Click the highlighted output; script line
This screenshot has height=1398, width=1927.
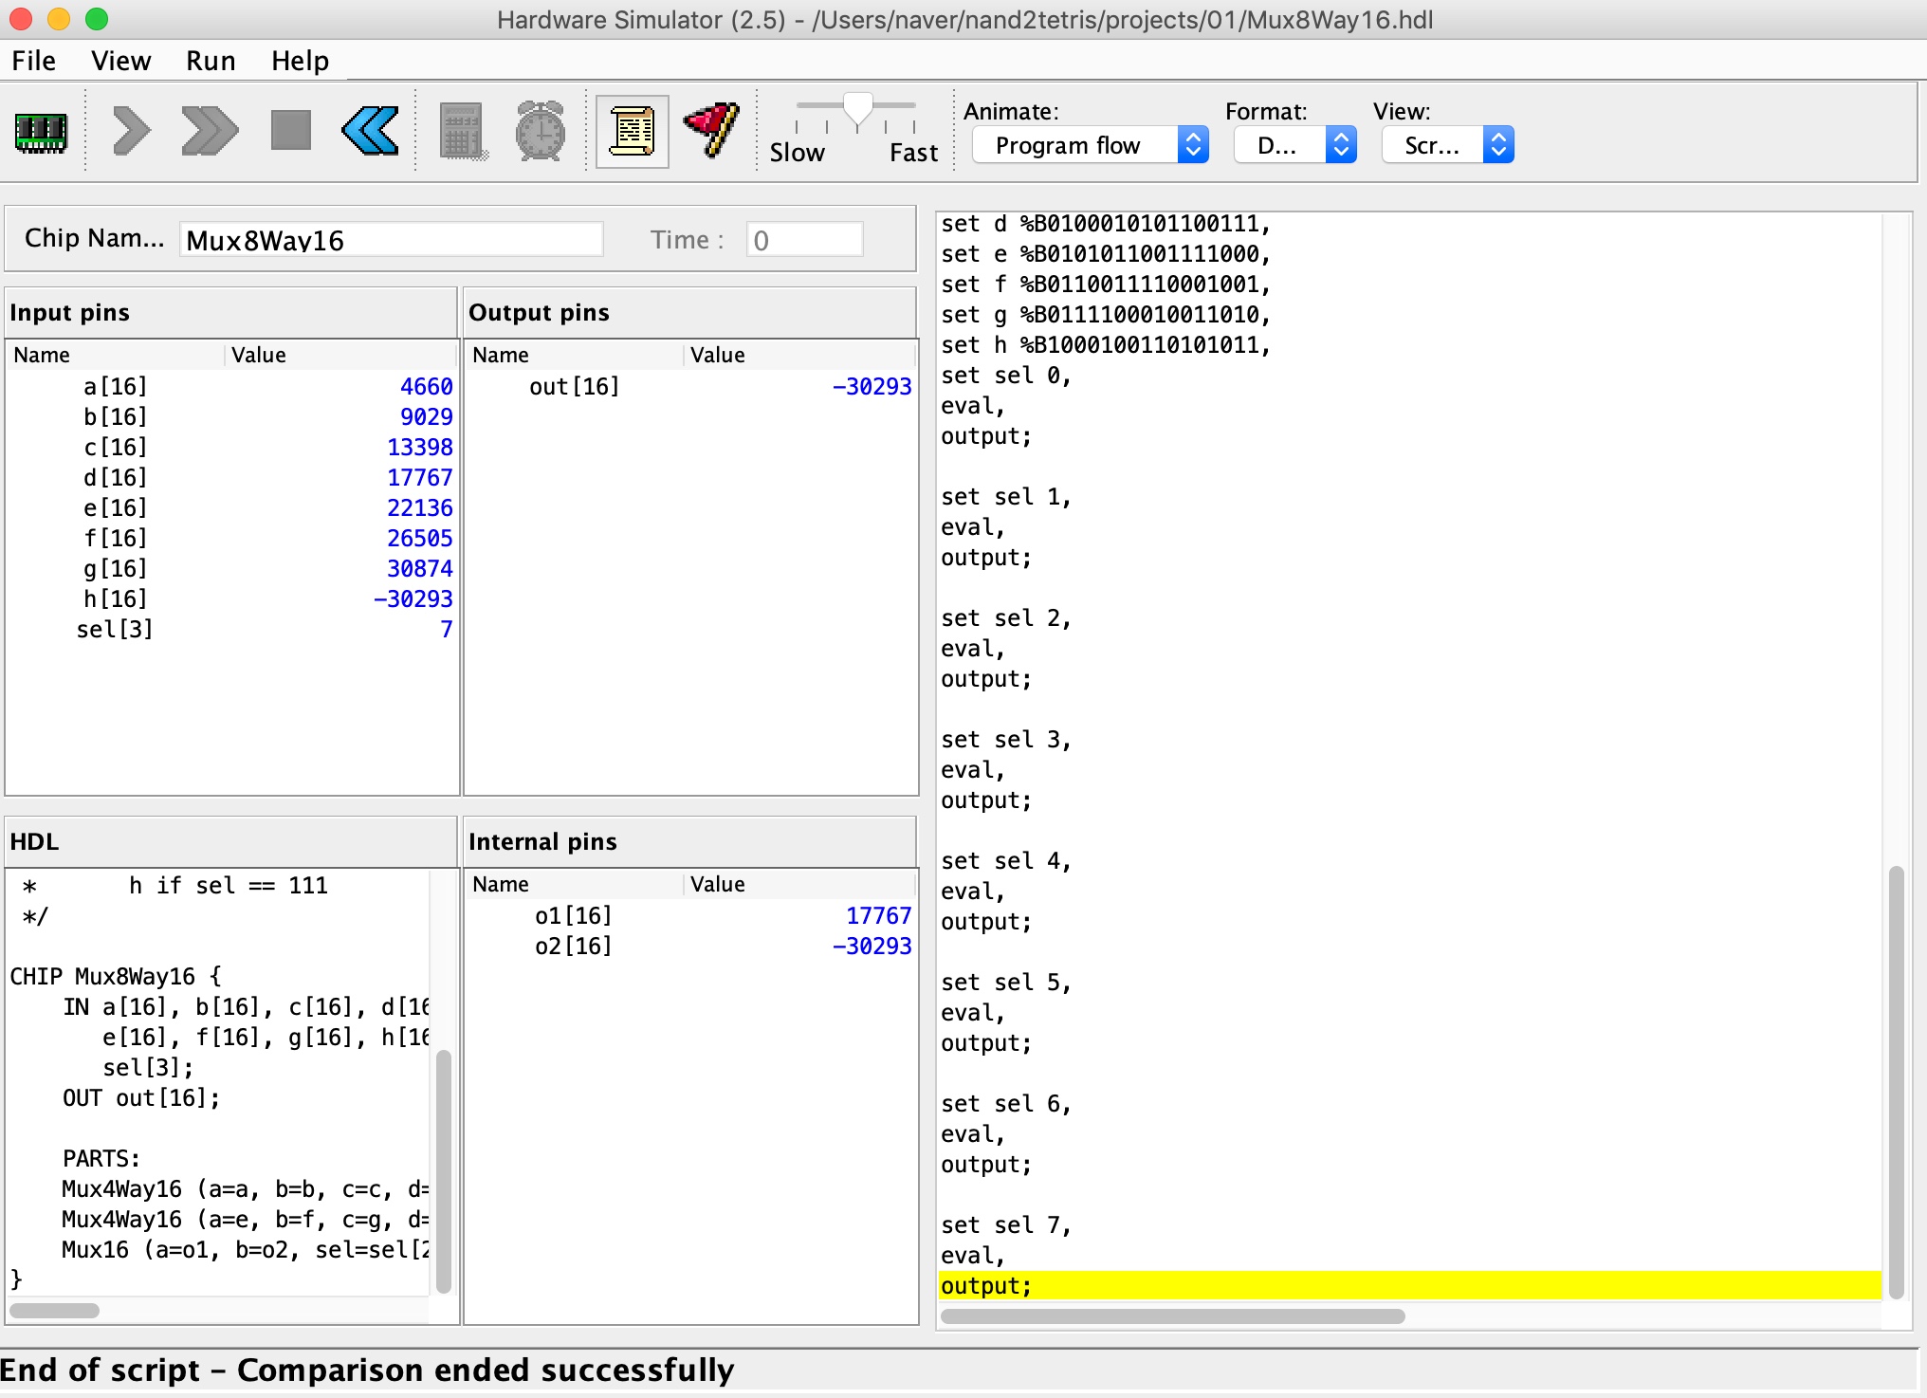tap(1409, 1286)
